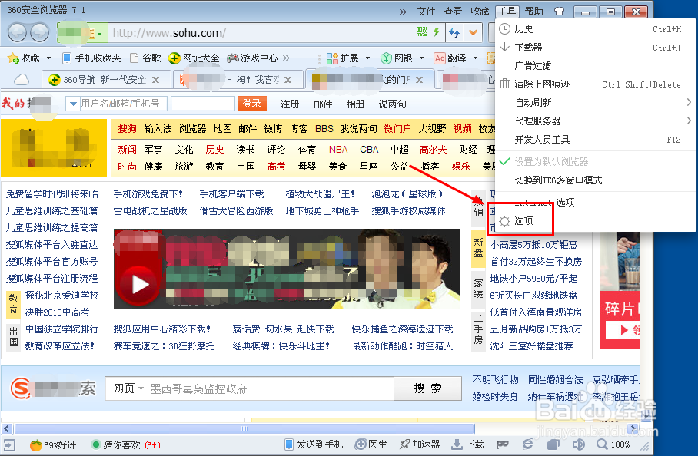Click the status bar sidebar toggle icon
Screen dimensions: 698x456
(x=9, y=445)
